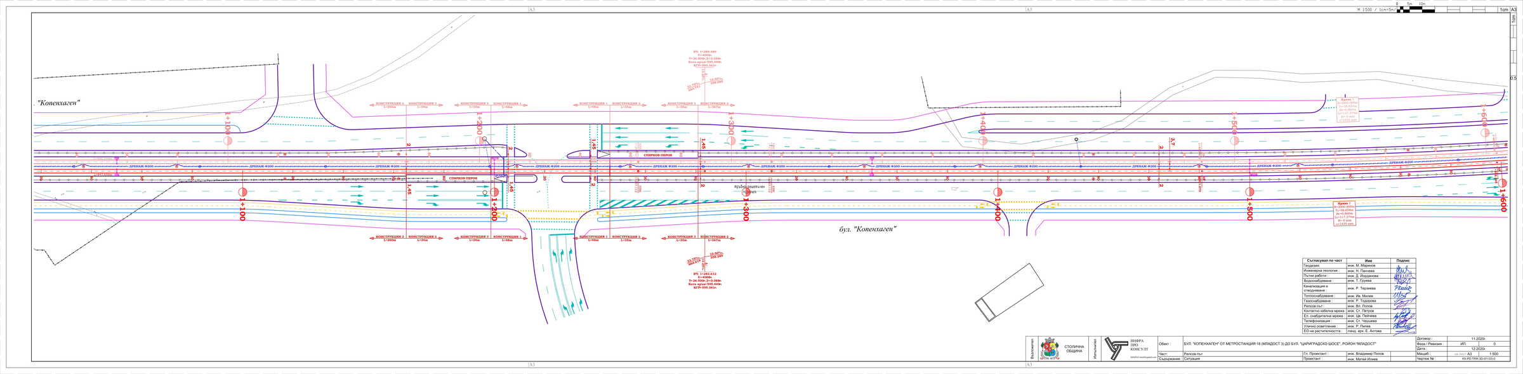Click the 'Водоснабдяване' row label

pos(1318,281)
